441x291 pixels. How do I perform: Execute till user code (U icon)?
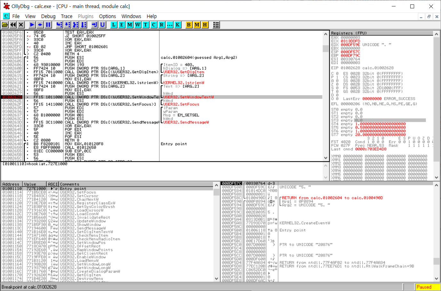tap(102, 25)
